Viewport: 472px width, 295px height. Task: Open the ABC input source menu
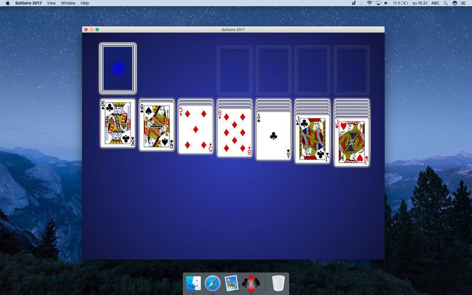(x=435, y=3)
